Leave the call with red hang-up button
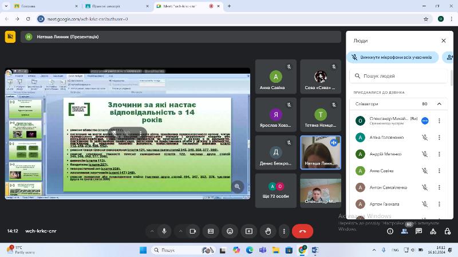The image size is (458, 257). 302,231
